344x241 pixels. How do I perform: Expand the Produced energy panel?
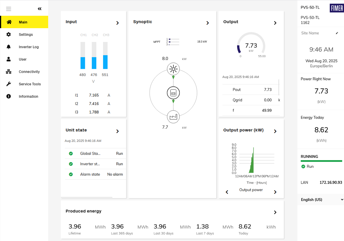click(275, 212)
